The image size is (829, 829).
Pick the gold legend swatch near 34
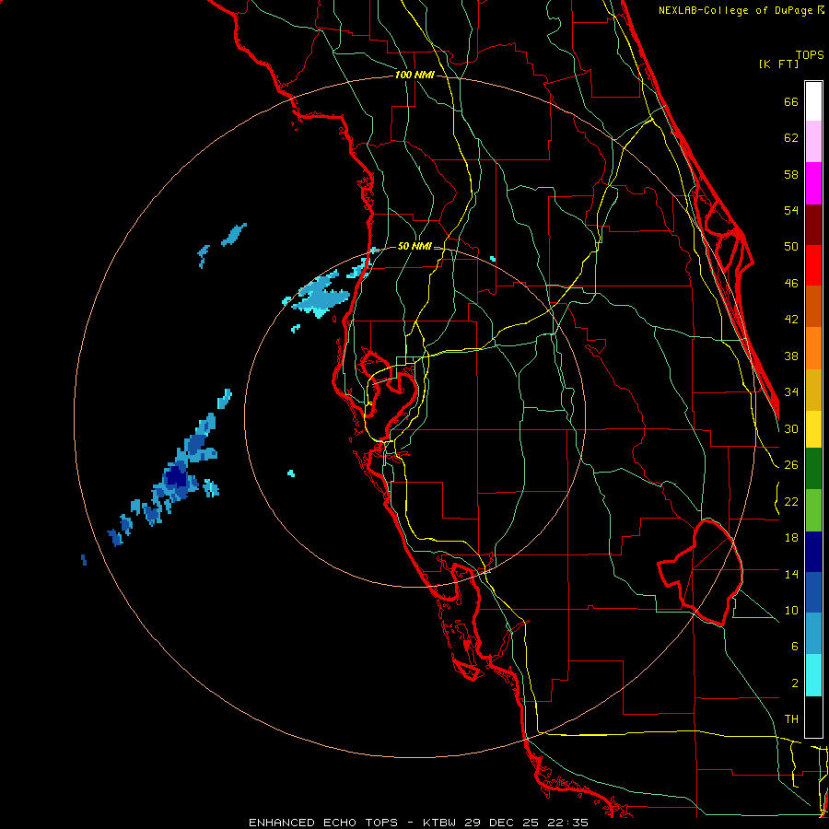pos(813,390)
